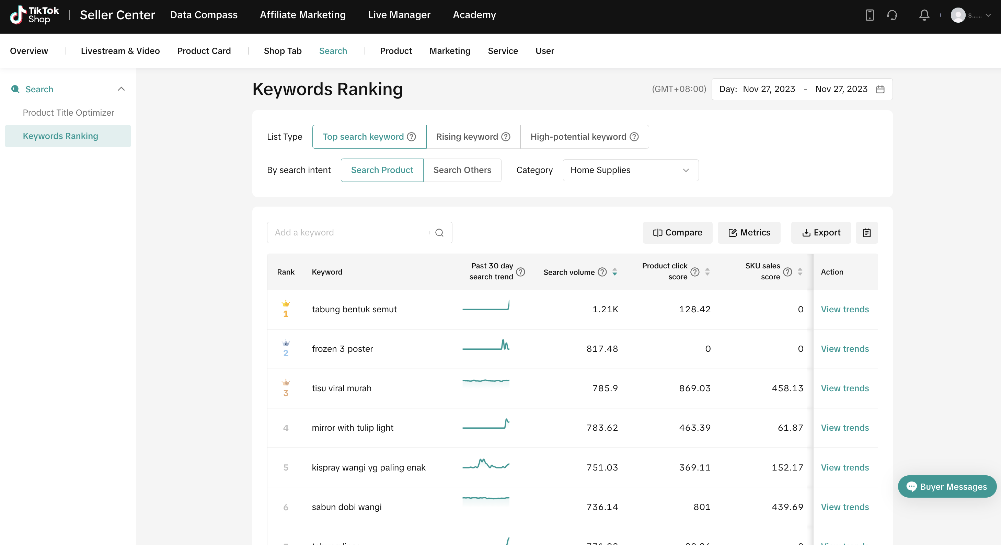The height and width of the screenshot is (545, 1001).
Task: Click the calendar icon in date range
Action: pyautogui.click(x=880, y=89)
